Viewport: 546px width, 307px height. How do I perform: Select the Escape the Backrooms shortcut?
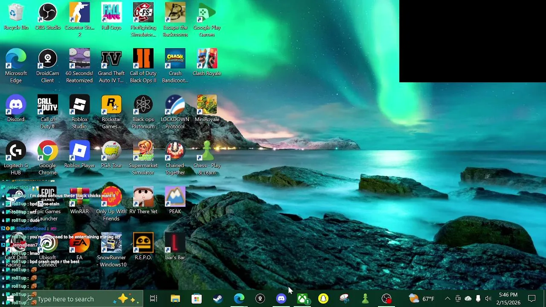pyautogui.click(x=175, y=20)
